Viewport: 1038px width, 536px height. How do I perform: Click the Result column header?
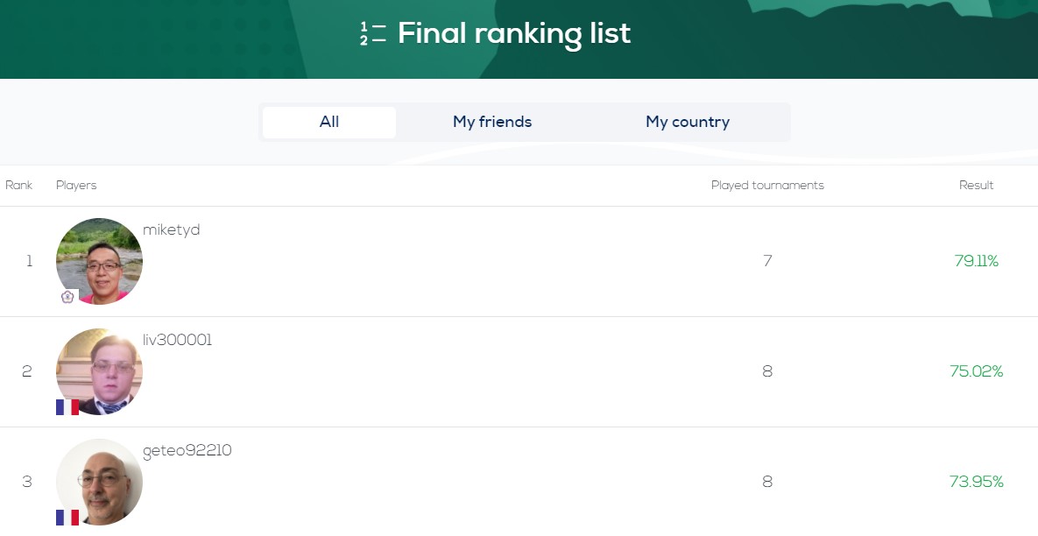click(976, 186)
